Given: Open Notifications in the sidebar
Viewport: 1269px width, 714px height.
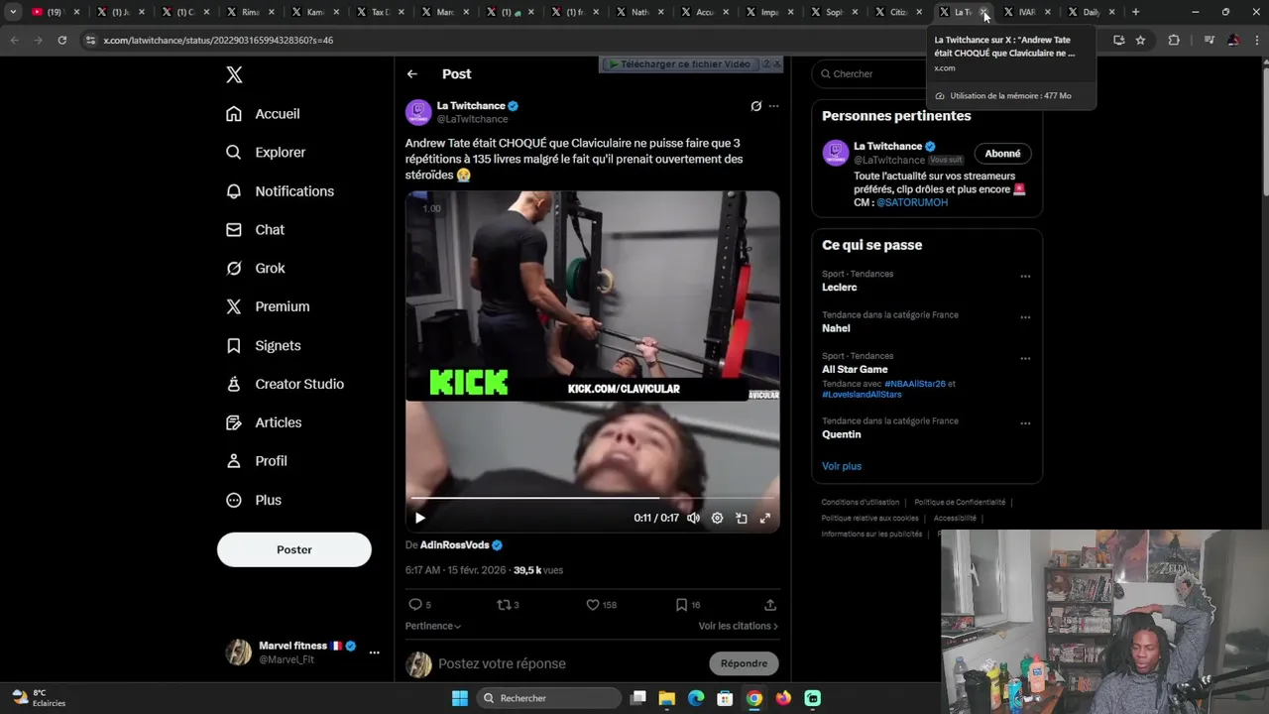Looking at the screenshot, I should pyautogui.click(x=280, y=191).
